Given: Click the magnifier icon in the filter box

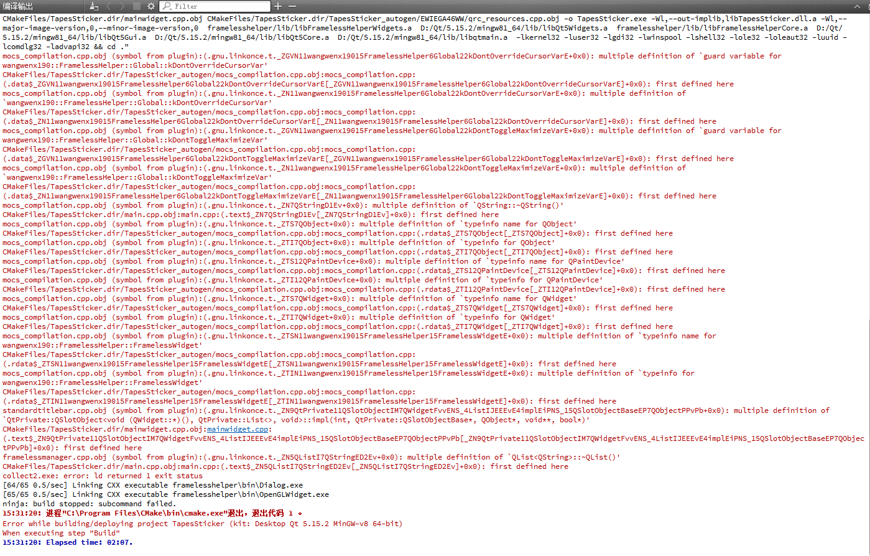Looking at the screenshot, I should (167, 6).
